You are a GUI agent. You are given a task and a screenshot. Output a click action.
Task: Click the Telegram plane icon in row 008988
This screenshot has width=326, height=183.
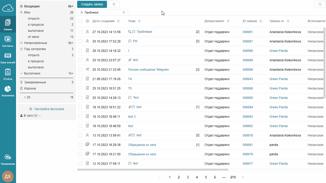(x=87, y=69)
